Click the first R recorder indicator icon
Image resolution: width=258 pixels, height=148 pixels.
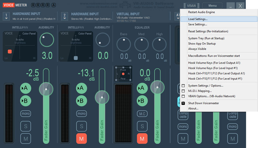pos(33,5)
